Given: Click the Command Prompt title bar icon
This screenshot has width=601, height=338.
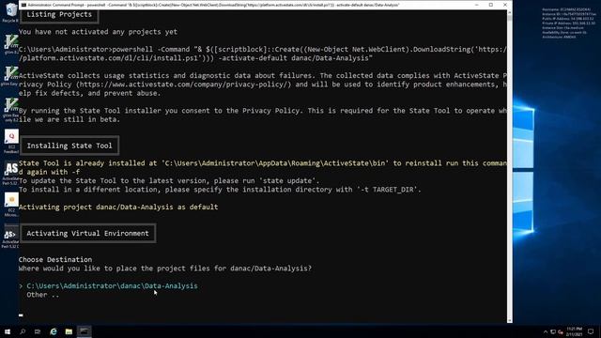Looking at the screenshot, I should click(23, 5).
